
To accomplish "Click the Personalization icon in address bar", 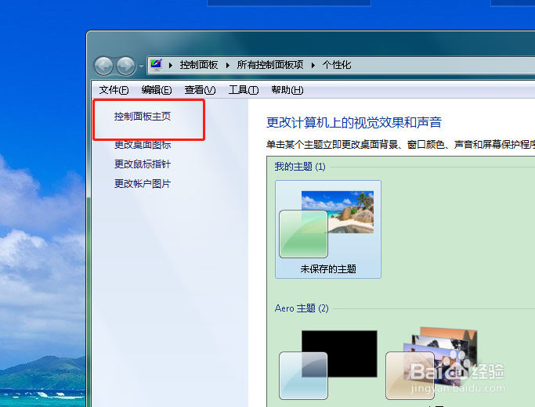I will 156,65.
